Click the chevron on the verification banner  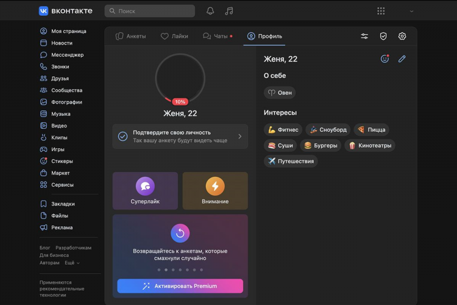[240, 136]
